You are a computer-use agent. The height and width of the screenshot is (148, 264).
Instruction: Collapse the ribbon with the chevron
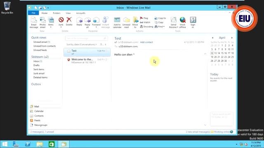[x=229, y=13]
